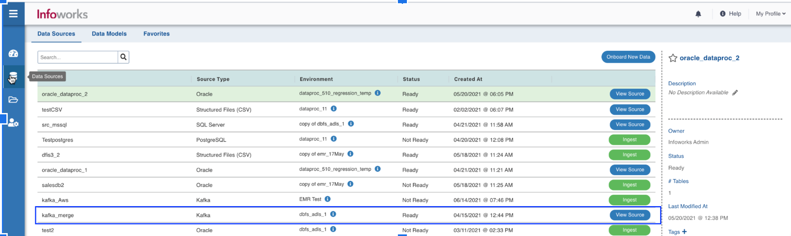Show environment info for Testpostgres row
The height and width of the screenshot is (236, 791).
[334, 139]
